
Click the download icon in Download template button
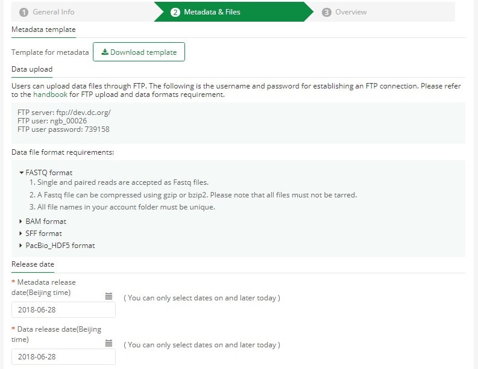(105, 52)
